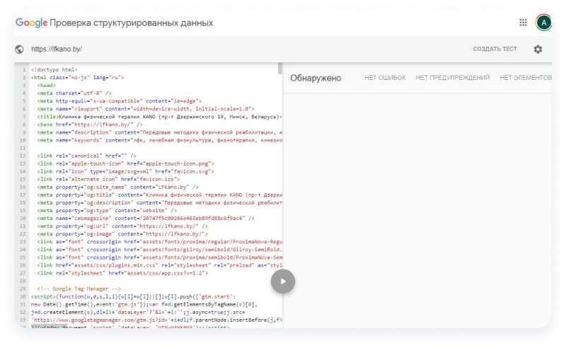Click the ProximaNova-Regu font link line
Image resolution: width=566 pixels, height=348 pixels.
click(160, 242)
